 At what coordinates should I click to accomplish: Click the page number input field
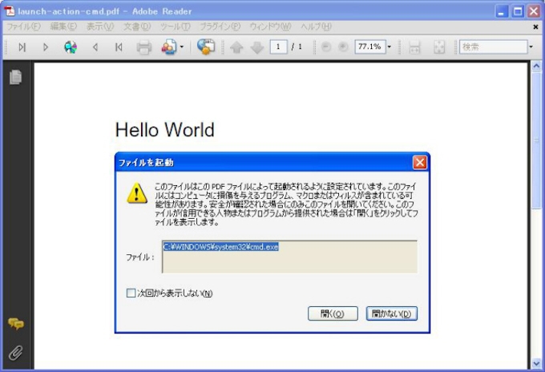click(x=278, y=47)
